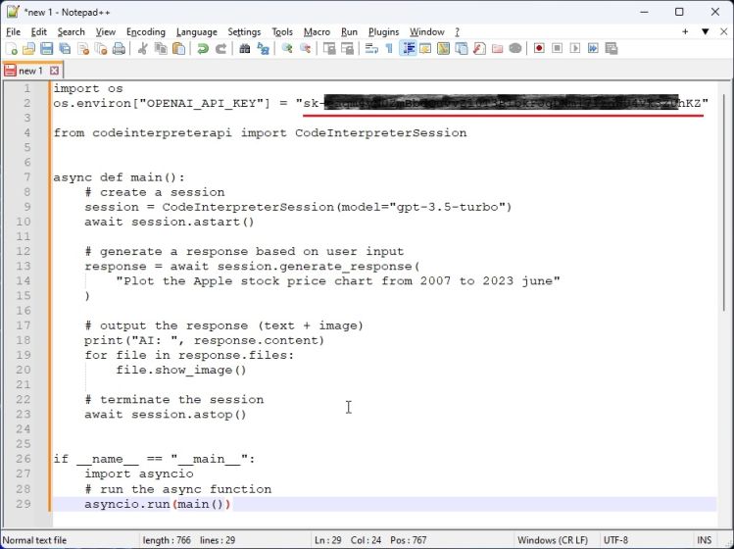Toggle INS insert mode in the status bar
Viewport: 734px width, 549px height.
(704, 540)
